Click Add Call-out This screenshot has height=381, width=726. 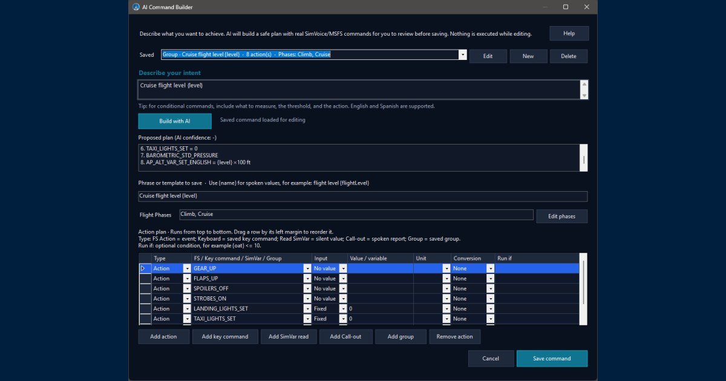[x=345, y=337]
